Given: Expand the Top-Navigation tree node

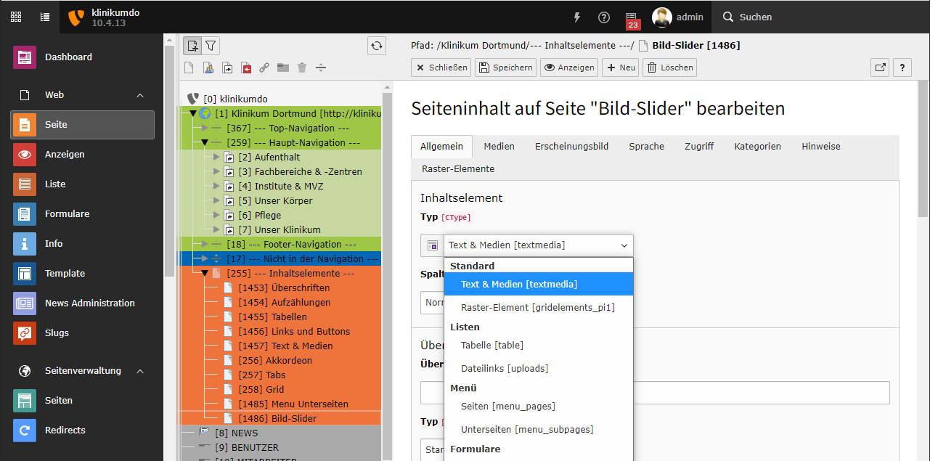Looking at the screenshot, I should 205,128.
